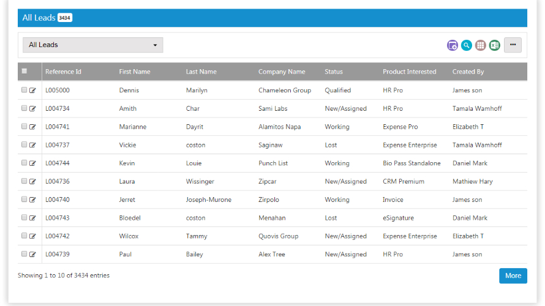Viewport: 545px width, 306px height.
Task: Sort by Reference Id column header
Action: click(63, 72)
